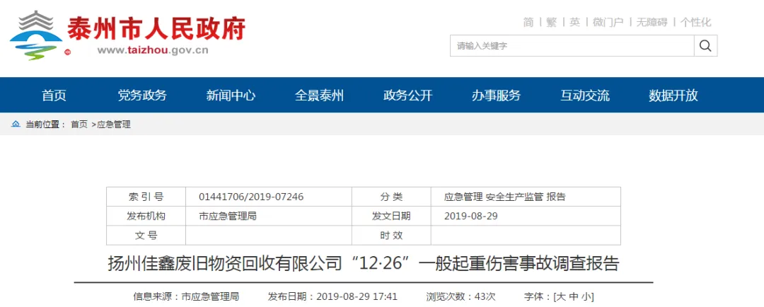Open the 互动交流 menu

585,95
